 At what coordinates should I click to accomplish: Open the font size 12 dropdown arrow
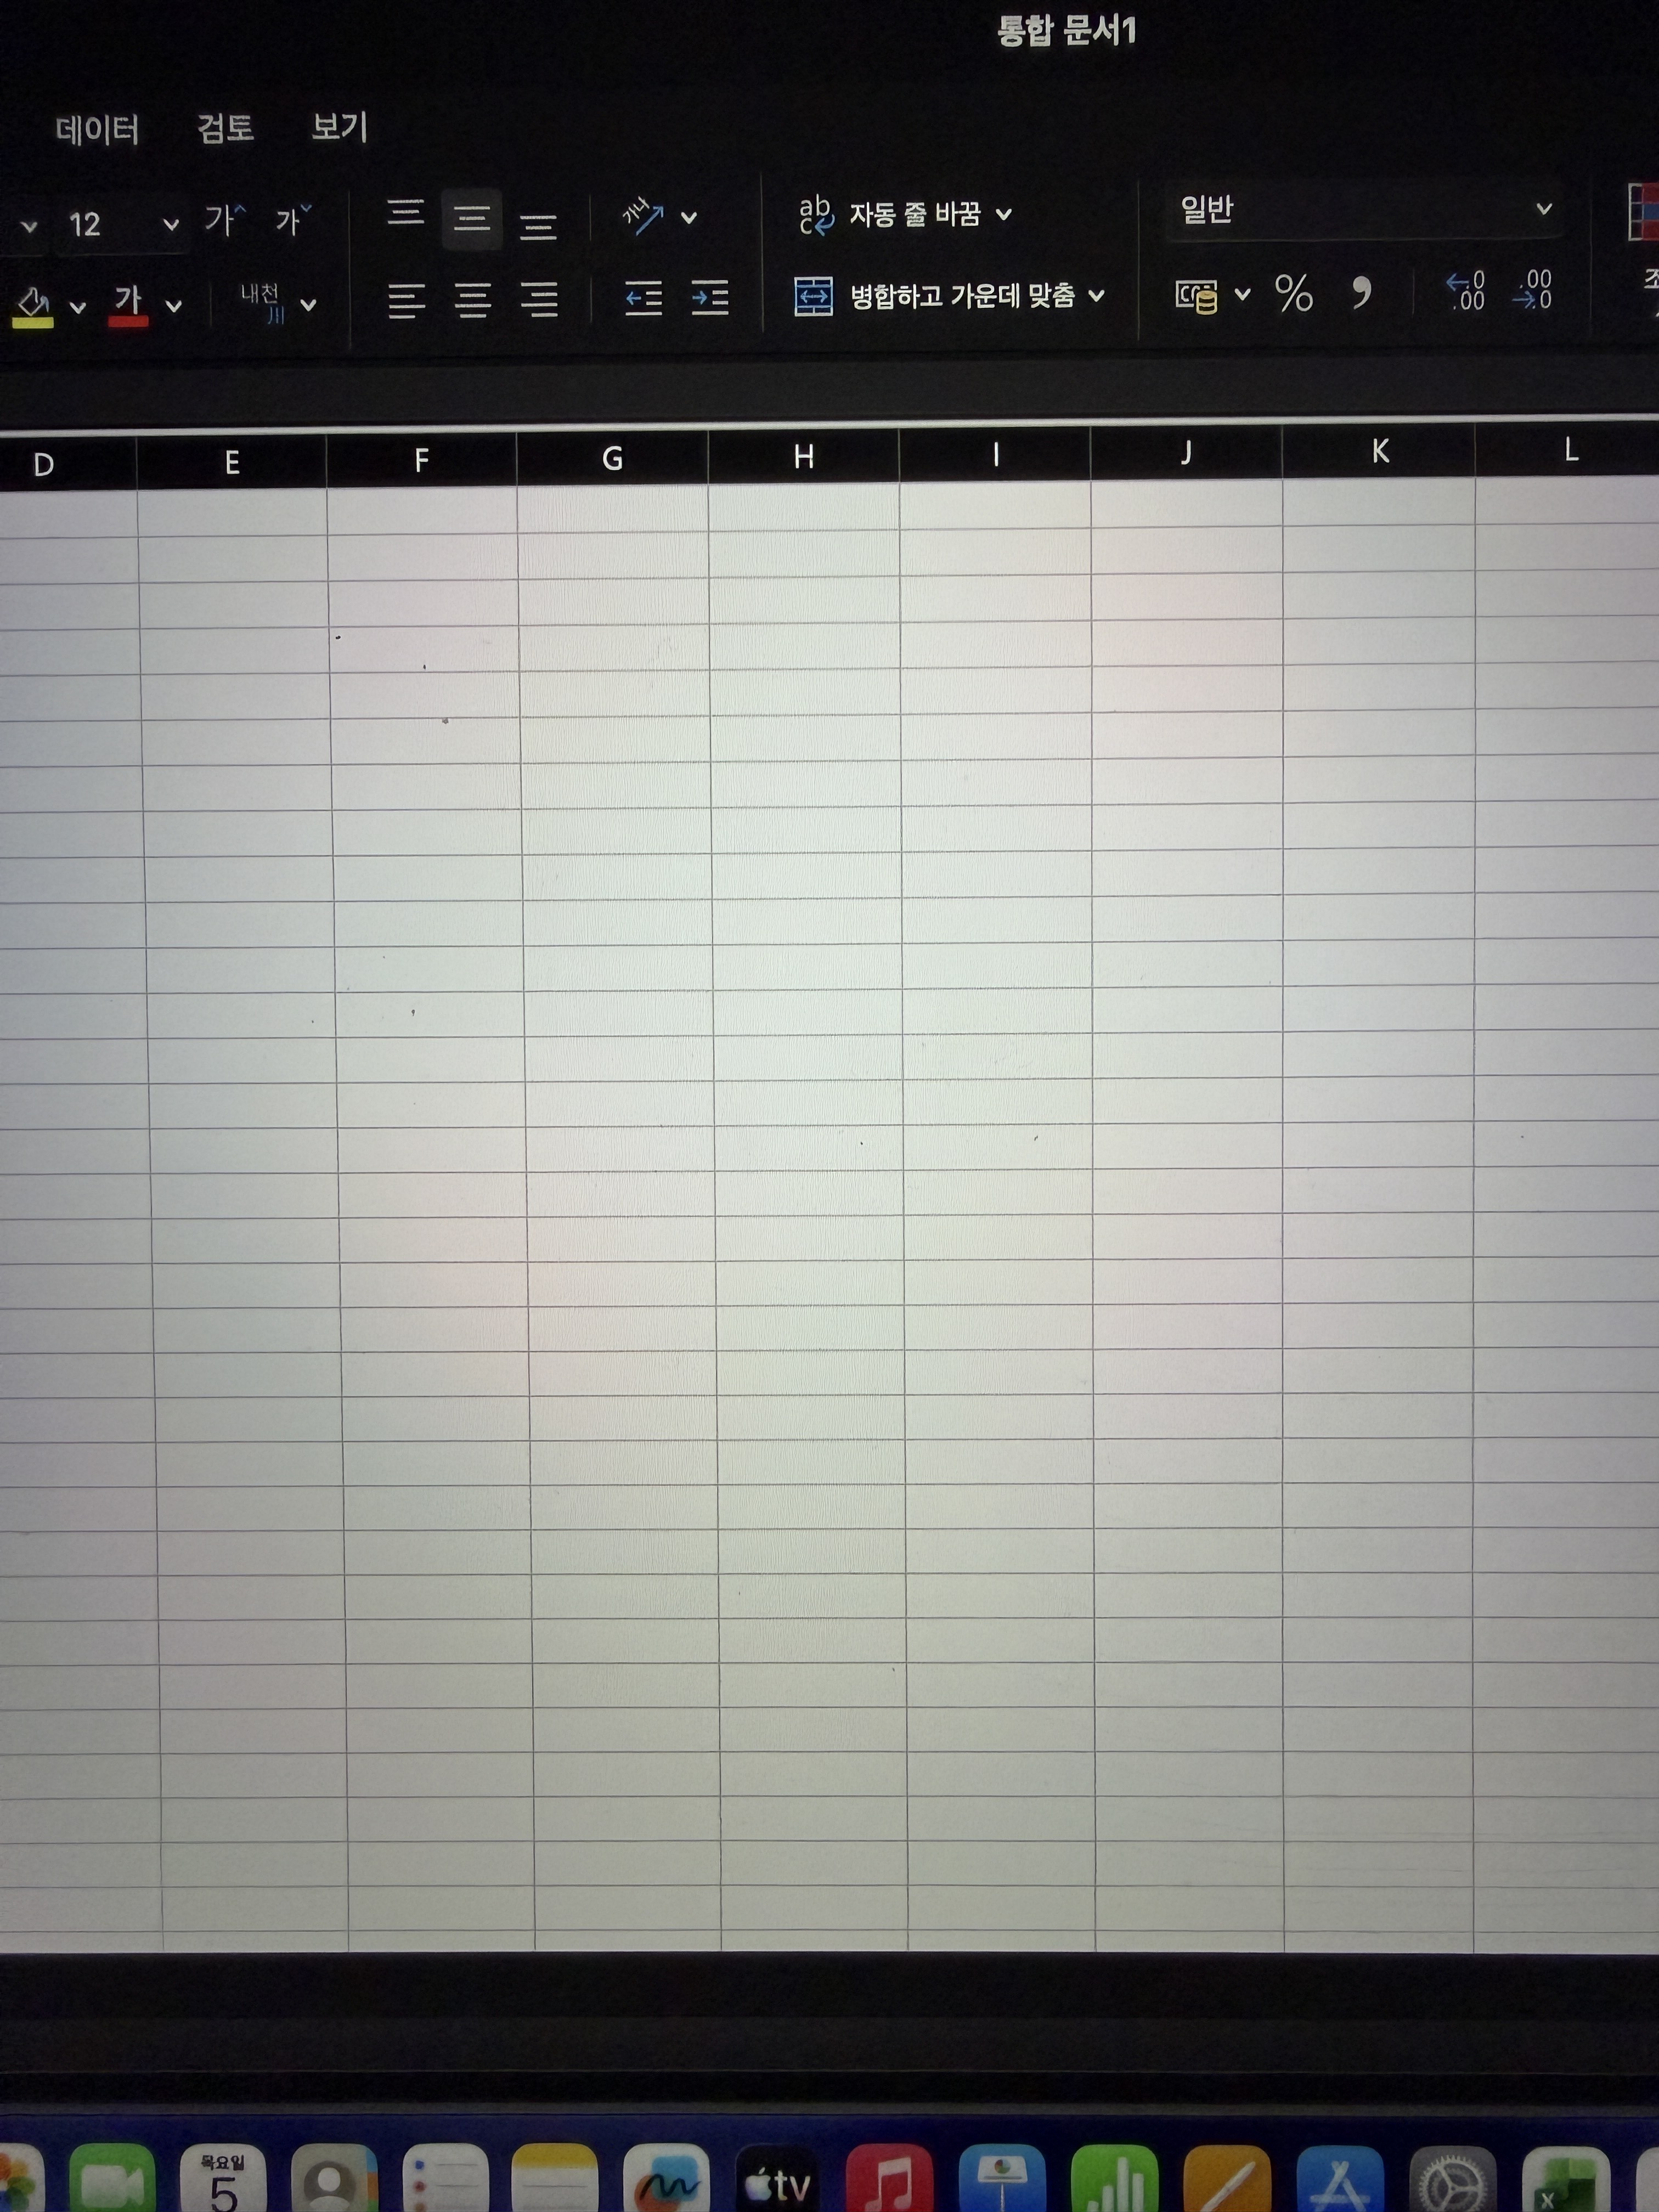pyautogui.click(x=171, y=224)
